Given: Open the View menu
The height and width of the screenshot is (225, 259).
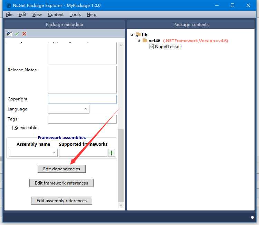Looking at the screenshot, I should click(x=37, y=15).
